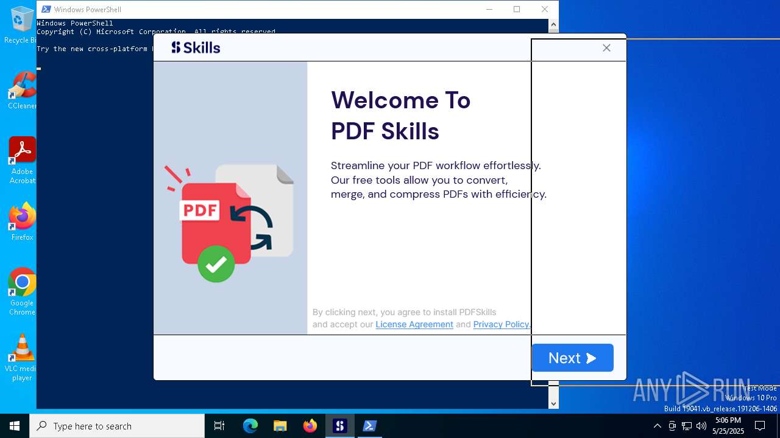Open the Recycle Bin desktop icon
780x438 pixels.
click(22, 25)
